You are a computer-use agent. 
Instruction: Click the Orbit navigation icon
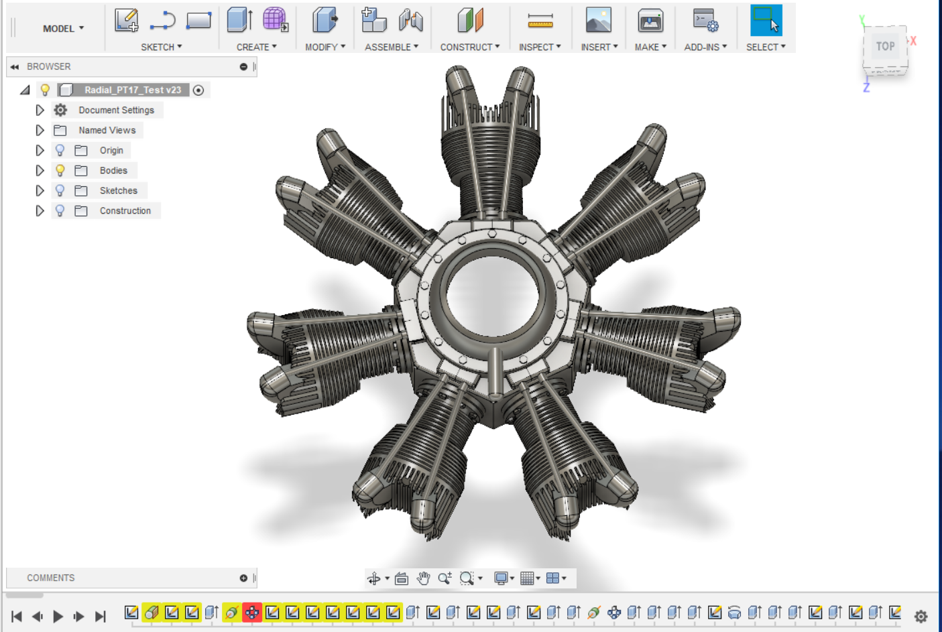click(374, 578)
